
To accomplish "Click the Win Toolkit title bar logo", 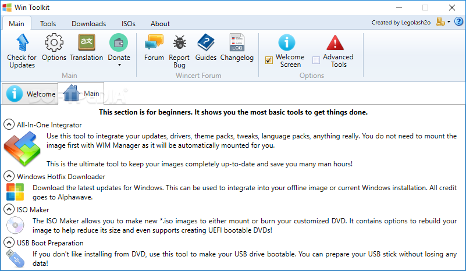I will [x=7, y=7].
